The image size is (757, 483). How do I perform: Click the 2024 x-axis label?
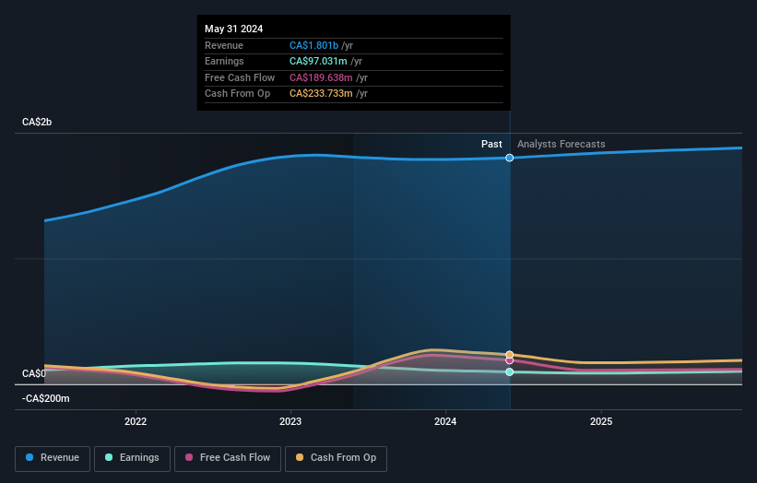click(x=445, y=421)
